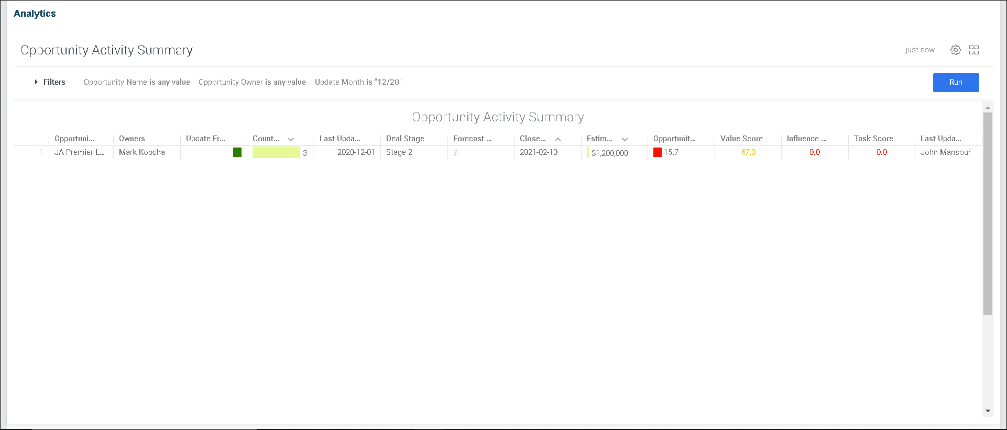This screenshot has width=1007, height=430.
Task: Click the tile grid layout icon
Action: [x=974, y=50]
